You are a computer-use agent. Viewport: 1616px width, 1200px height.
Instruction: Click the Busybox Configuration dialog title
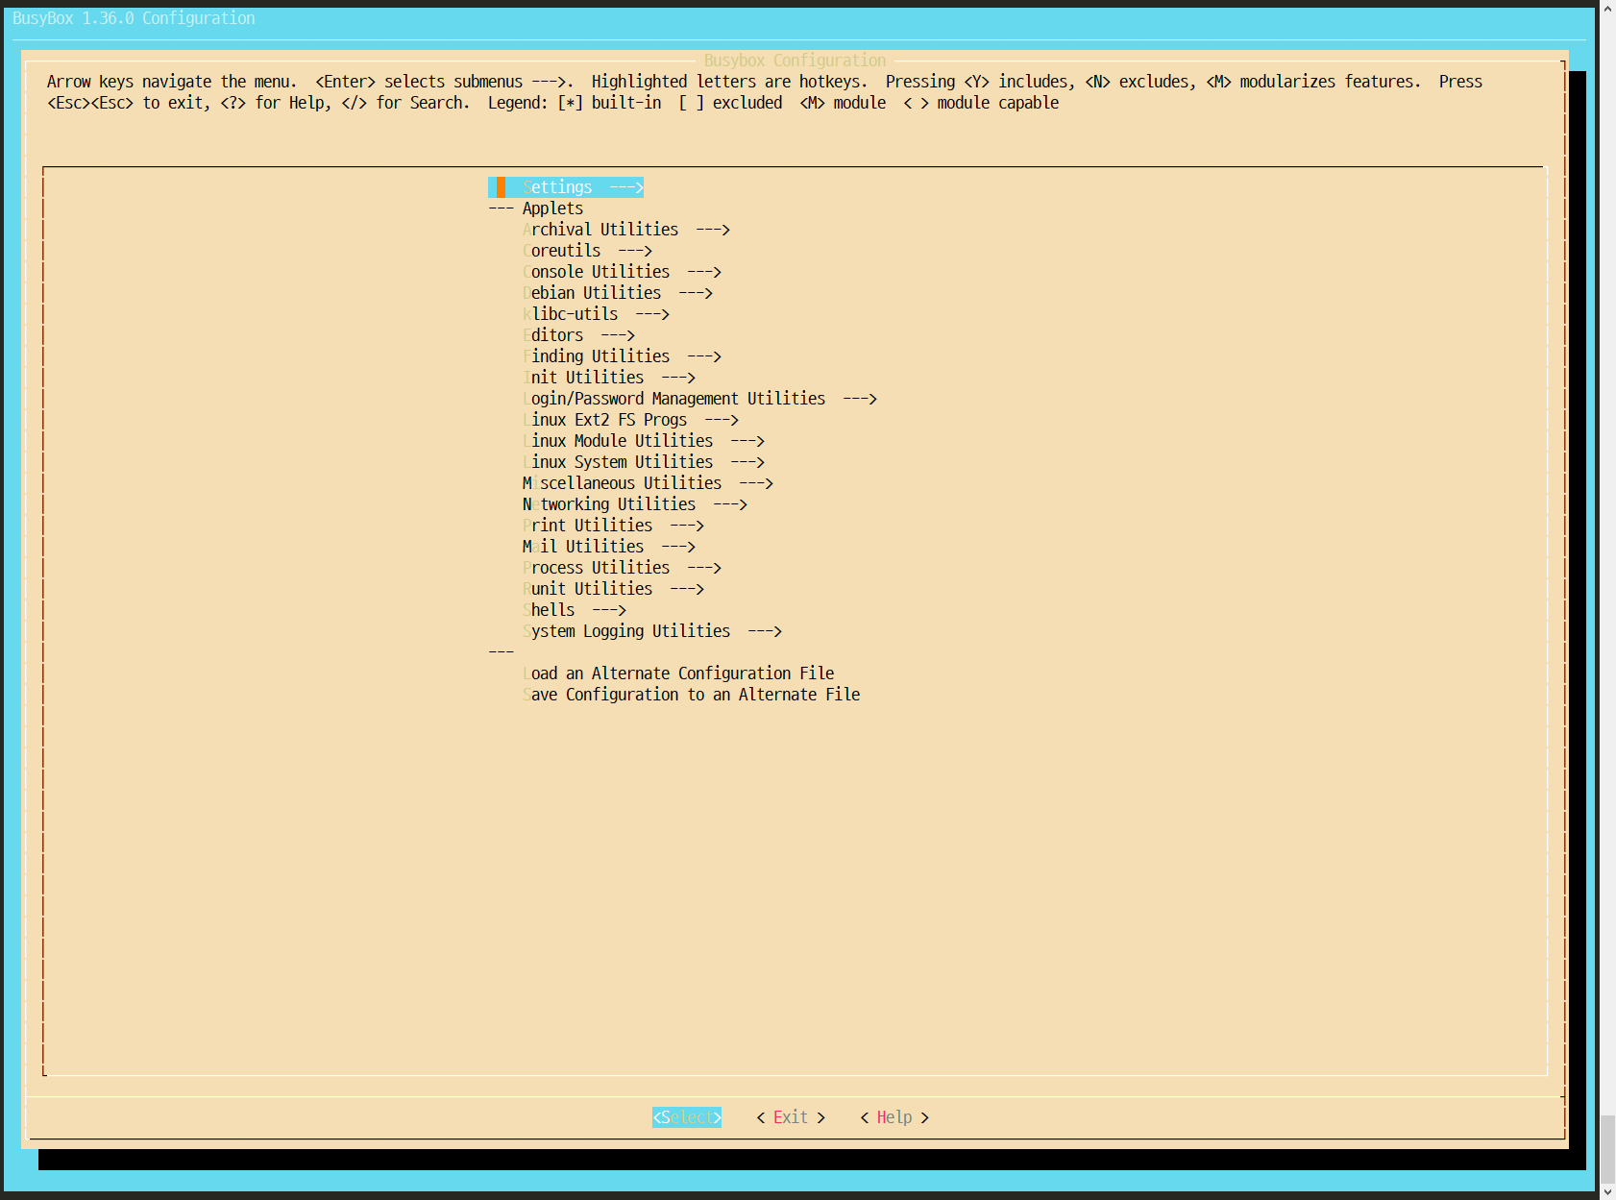(x=795, y=61)
